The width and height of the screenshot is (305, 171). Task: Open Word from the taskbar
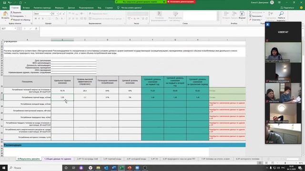click(x=114, y=168)
